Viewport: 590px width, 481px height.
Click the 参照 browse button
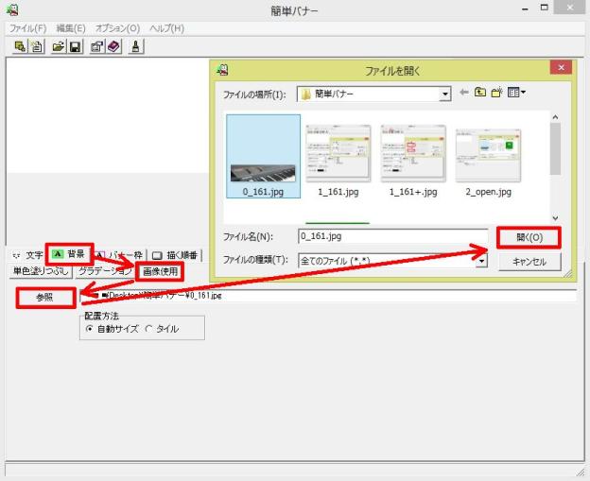pyautogui.click(x=45, y=298)
